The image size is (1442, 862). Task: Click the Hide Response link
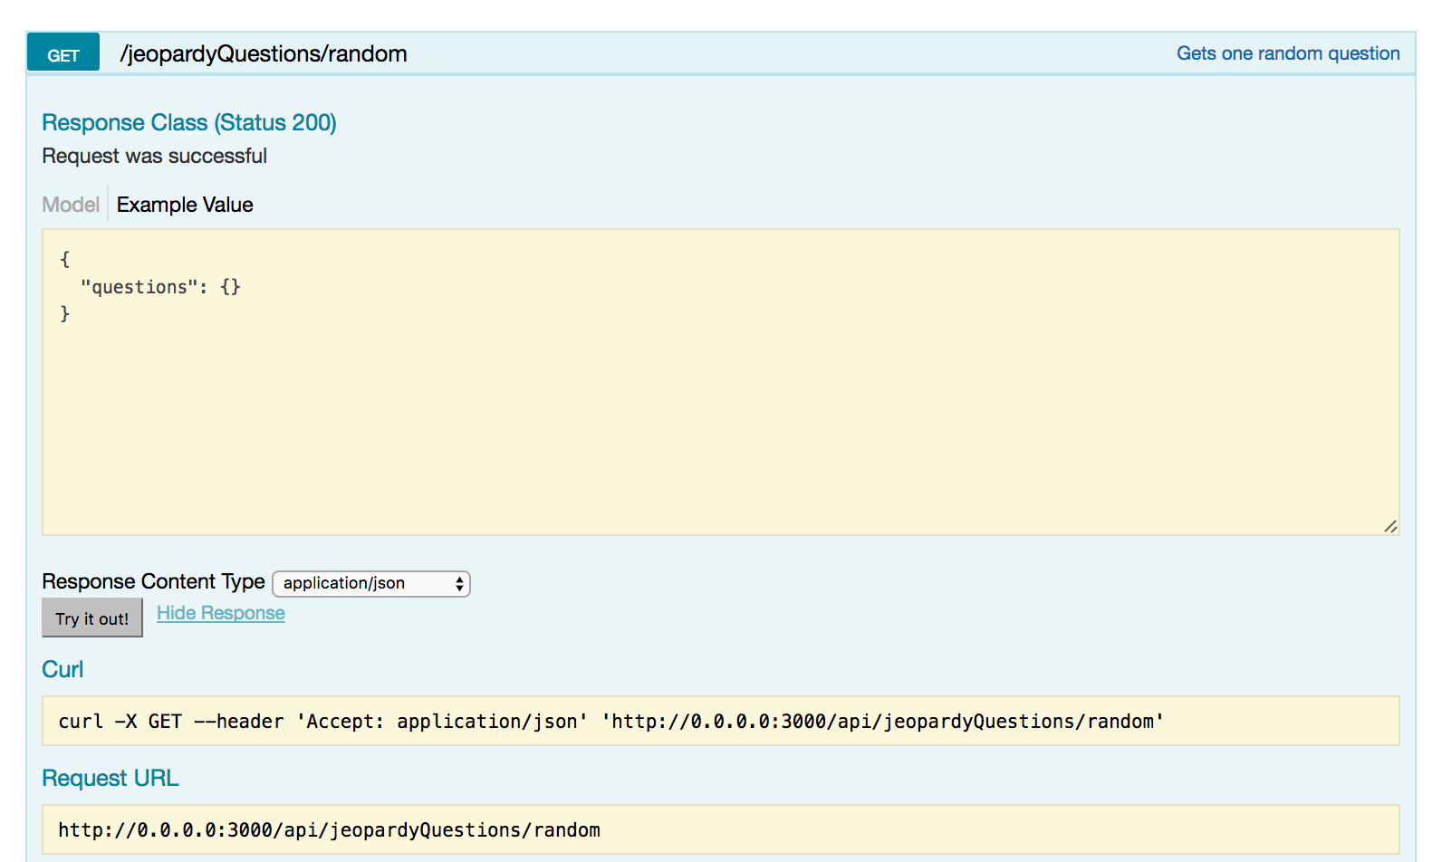221,613
